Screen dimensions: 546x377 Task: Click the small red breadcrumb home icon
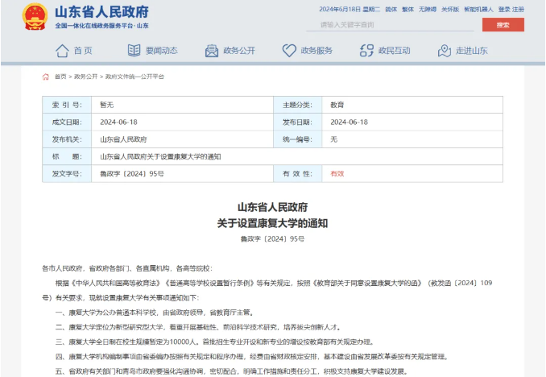point(46,77)
